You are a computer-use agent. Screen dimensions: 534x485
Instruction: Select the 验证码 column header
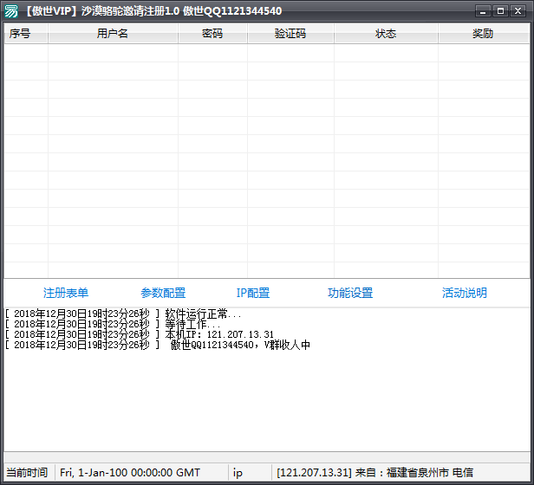point(290,34)
